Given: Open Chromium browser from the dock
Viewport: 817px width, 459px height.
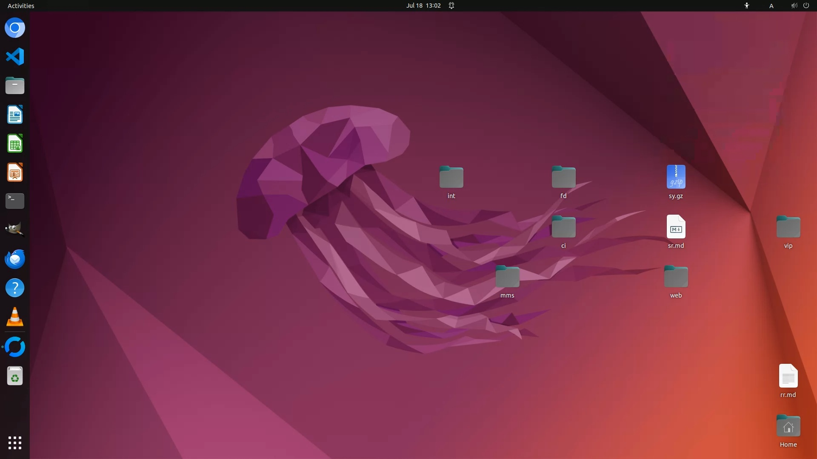Looking at the screenshot, I should 15,28.
